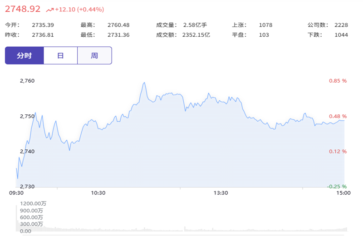Click the 成交额 value 2352.15亿
The image size is (363, 242).
(x=196, y=35)
